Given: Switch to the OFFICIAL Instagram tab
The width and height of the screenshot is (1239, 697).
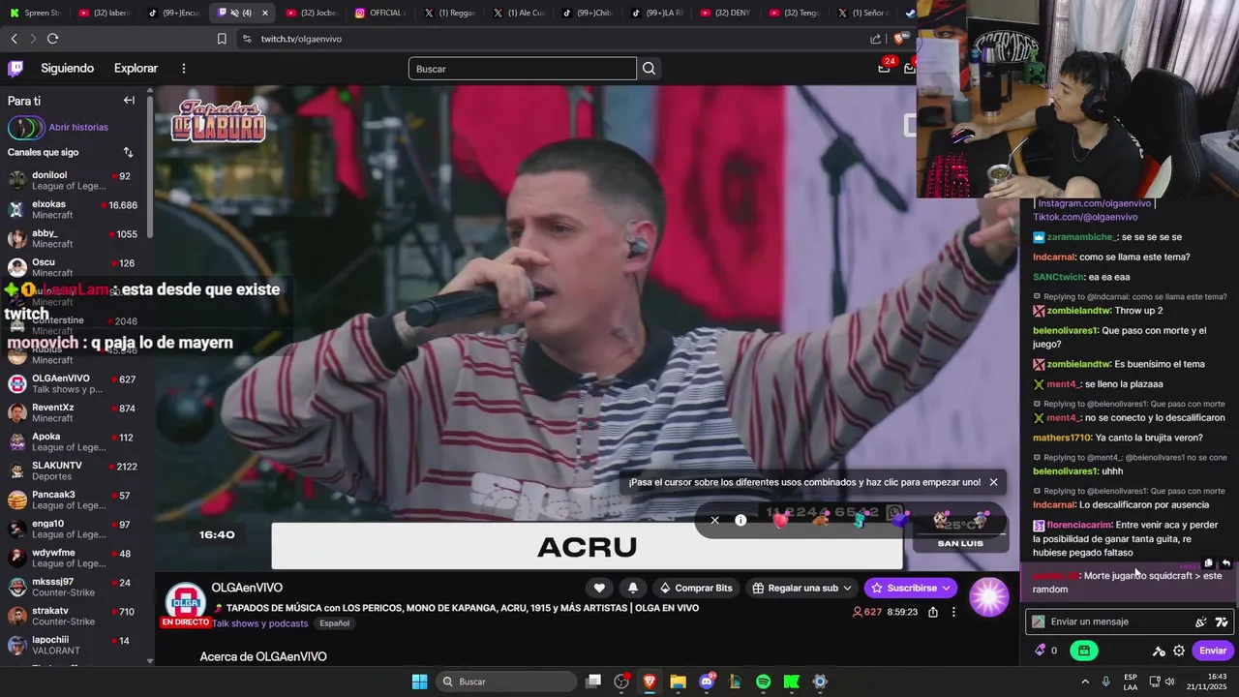Looking at the screenshot, I should click(x=380, y=13).
